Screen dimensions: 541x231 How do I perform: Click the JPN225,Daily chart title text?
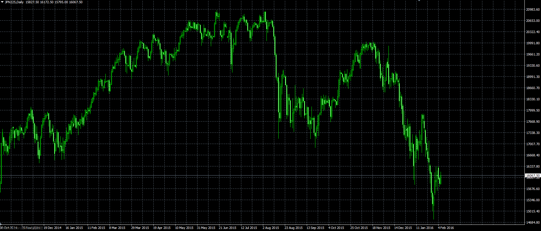pos(14,2)
